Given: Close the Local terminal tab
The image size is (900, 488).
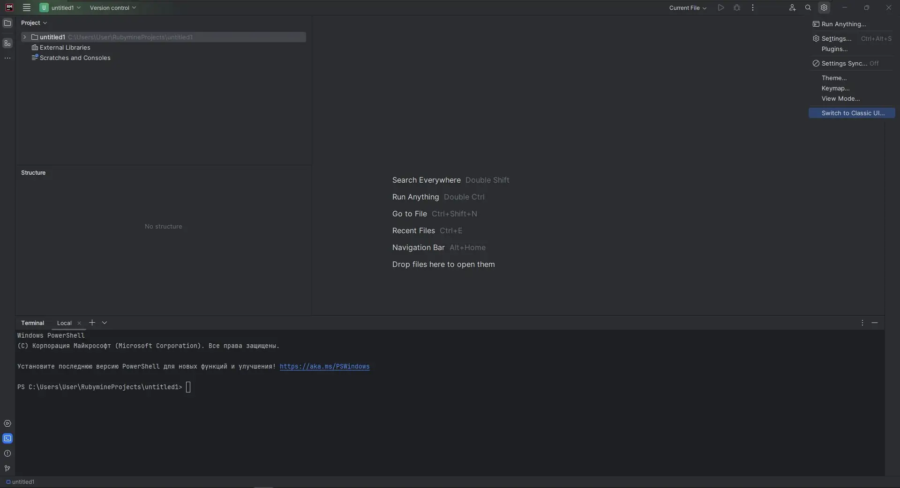Looking at the screenshot, I should coord(79,323).
